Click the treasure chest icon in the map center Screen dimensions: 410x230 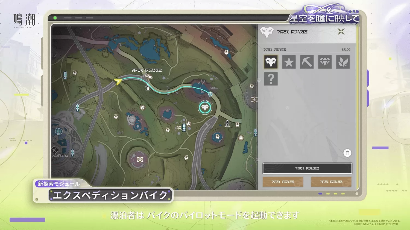pos(143,108)
